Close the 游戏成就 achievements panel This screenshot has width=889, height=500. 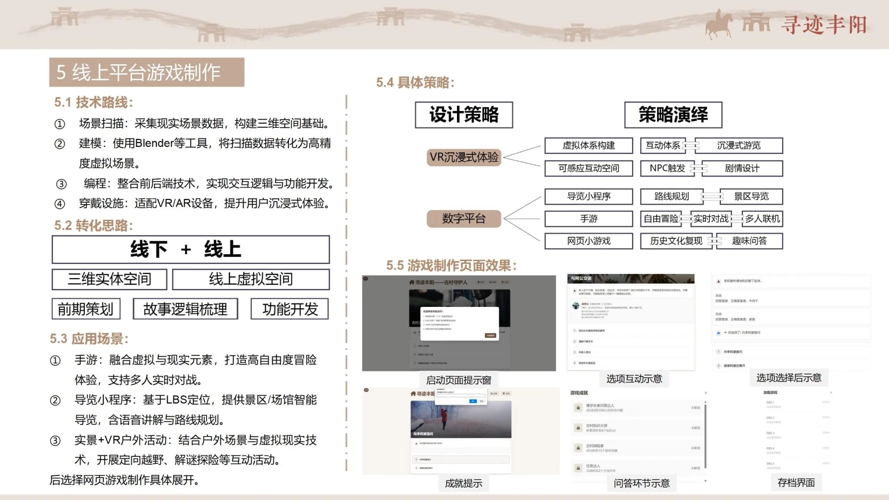(x=706, y=393)
